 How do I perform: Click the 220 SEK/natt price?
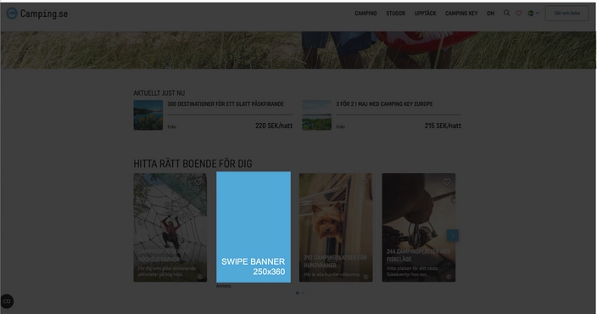274,126
